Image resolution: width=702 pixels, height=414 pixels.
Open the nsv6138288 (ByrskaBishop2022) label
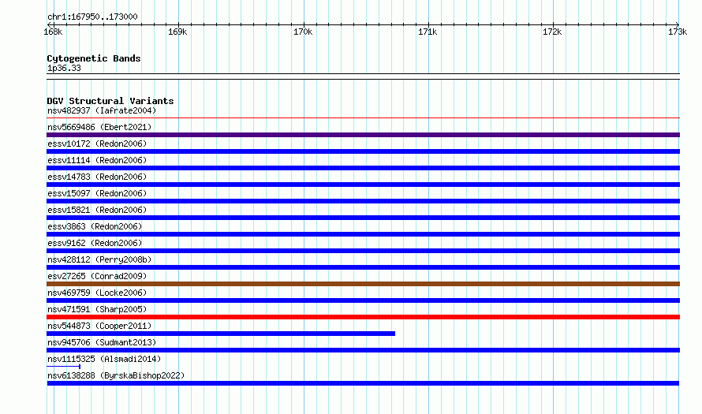116,375
